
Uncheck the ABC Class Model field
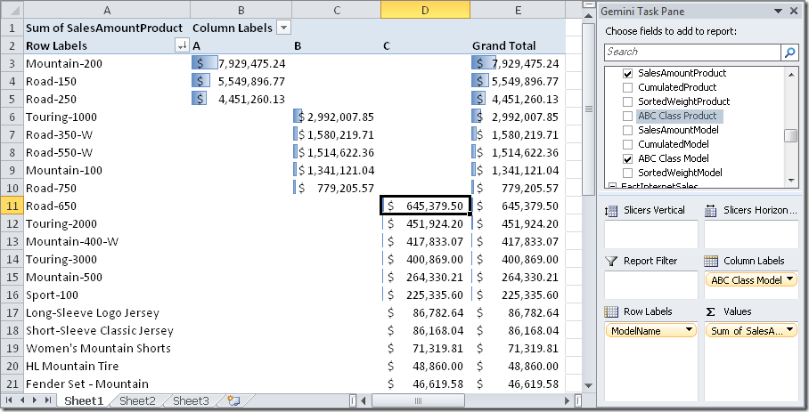click(627, 158)
